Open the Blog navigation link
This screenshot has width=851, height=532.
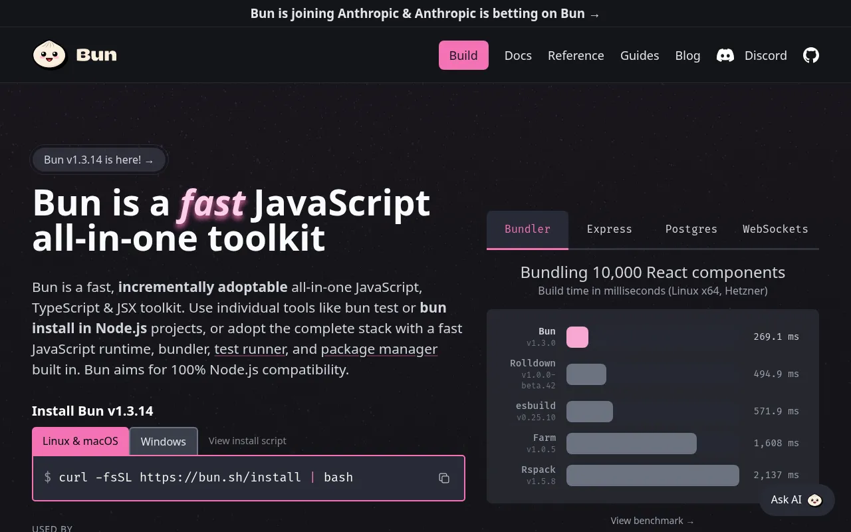click(x=687, y=55)
